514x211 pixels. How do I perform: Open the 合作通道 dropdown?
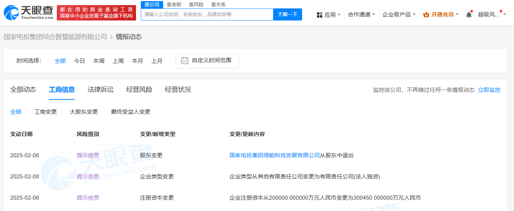(361, 15)
